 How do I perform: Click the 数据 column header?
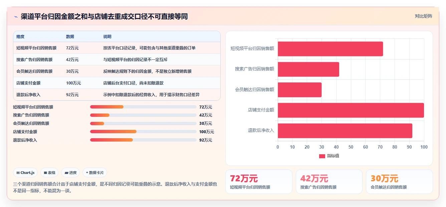coord(70,37)
